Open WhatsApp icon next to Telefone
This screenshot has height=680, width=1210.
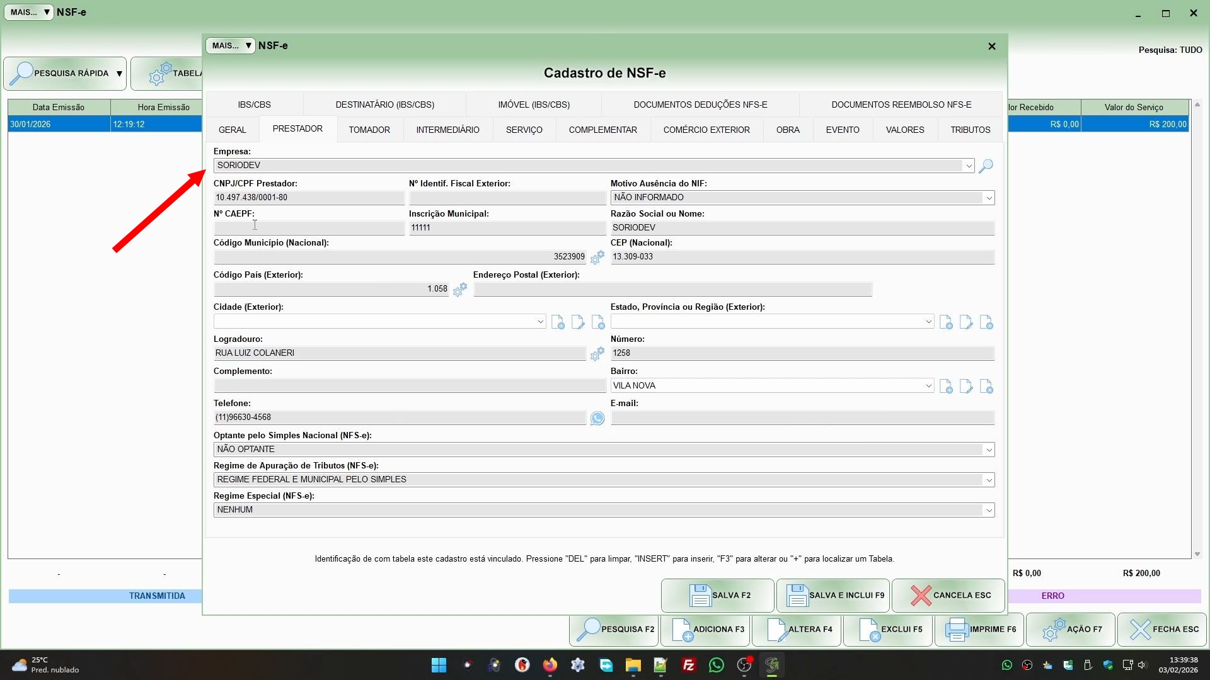pyautogui.click(x=597, y=418)
